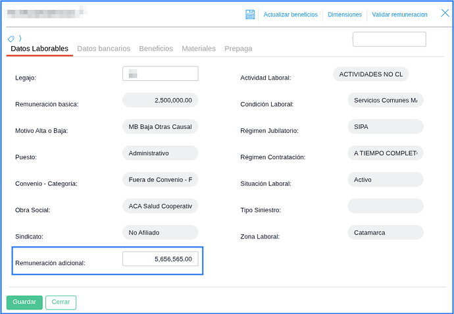Click the empty search box above Actividad Laboral
This screenshot has width=454, height=314.
[389, 39]
